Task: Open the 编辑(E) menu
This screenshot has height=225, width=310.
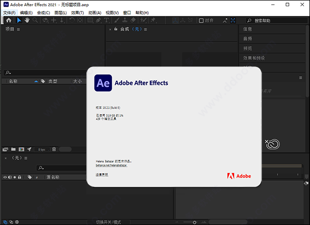Action: pos(26,13)
